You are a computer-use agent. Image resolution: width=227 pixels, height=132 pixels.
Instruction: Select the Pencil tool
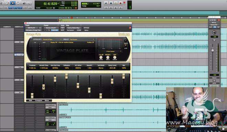pos(29,3)
